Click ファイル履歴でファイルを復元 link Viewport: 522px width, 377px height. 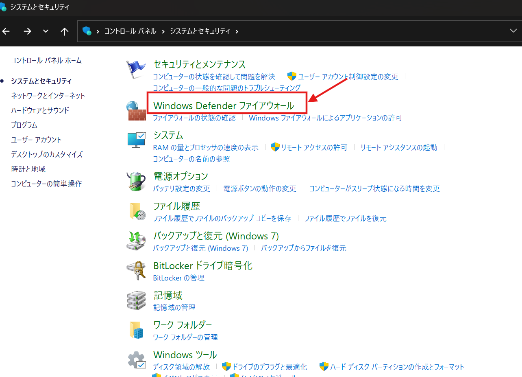pyautogui.click(x=346, y=219)
